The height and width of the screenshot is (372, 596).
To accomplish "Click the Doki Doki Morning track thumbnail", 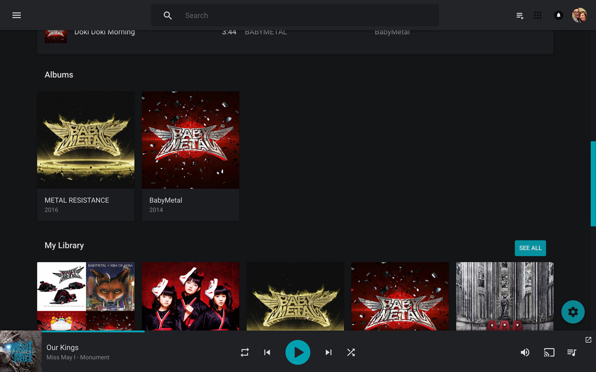I will 56,37.
